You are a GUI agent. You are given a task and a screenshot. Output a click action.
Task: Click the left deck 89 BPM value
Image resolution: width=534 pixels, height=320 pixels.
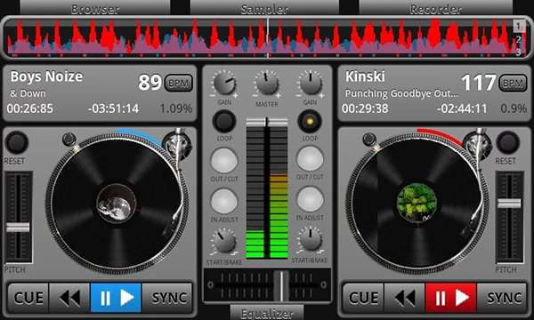[x=150, y=83]
